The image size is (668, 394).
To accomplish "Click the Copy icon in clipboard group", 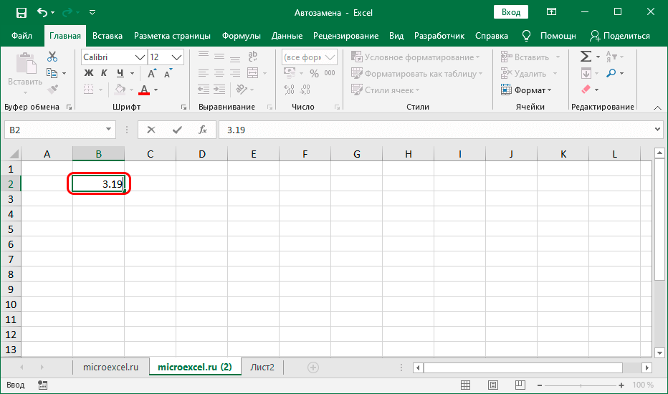I will pos(52,73).
